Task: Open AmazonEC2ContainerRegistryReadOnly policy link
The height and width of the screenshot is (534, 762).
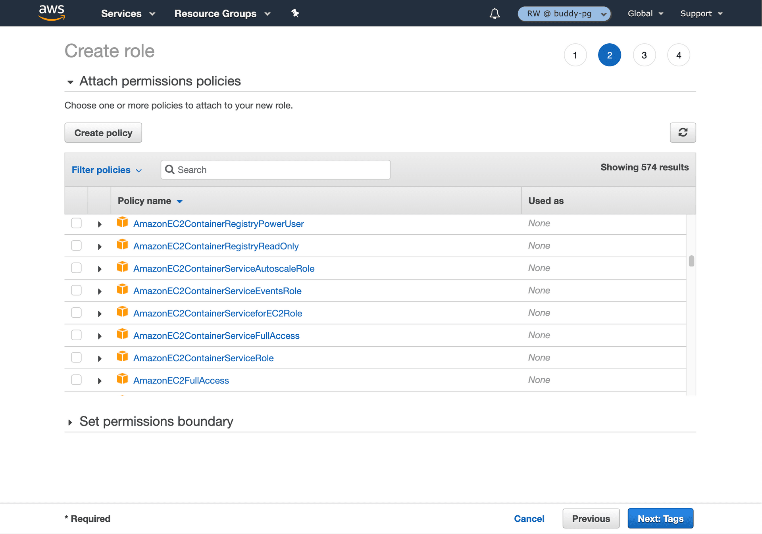Action: click(216, 246)
